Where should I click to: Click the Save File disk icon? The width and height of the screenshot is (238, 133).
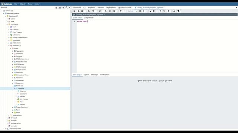[x=82, y=11]
